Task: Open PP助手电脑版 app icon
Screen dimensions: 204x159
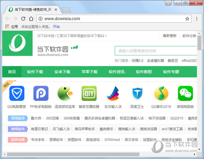Action: 41,93
